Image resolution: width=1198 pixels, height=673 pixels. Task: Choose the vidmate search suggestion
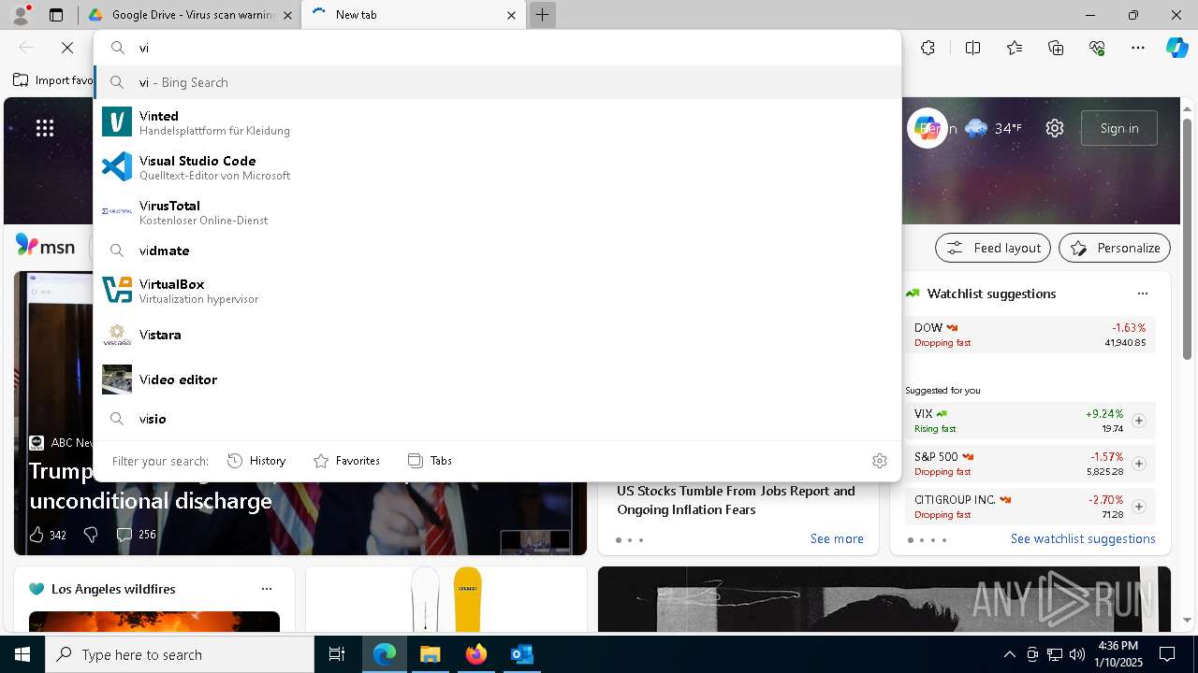coord(497,251)
